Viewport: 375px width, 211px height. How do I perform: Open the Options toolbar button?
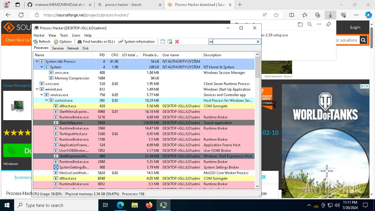point(63,42)
